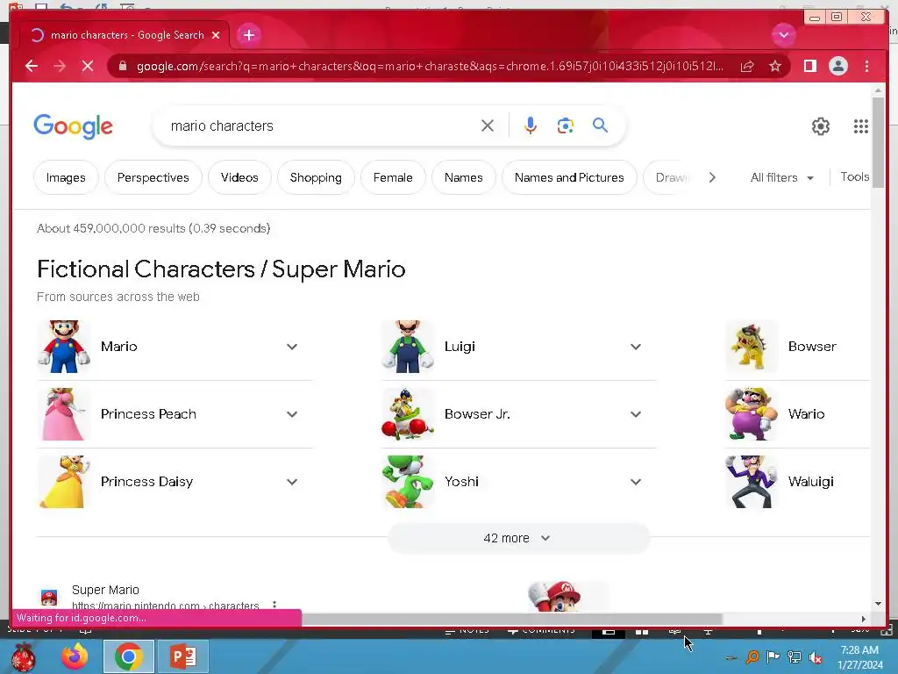Open Google quick settings gear
Viewport: 898px width, 674px height.
click(821, 126)
